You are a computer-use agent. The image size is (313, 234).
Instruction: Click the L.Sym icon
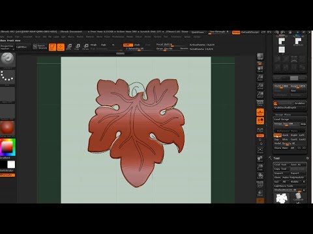tap(260, 129)
